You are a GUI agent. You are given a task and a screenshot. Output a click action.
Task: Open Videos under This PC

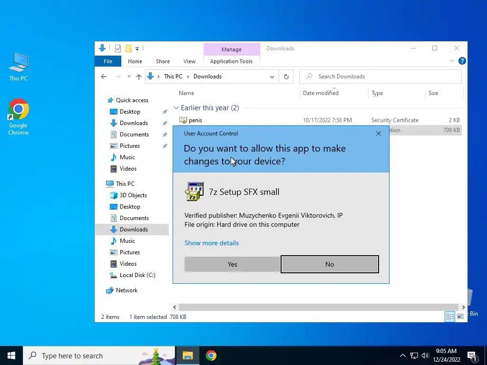pos(128,264)
